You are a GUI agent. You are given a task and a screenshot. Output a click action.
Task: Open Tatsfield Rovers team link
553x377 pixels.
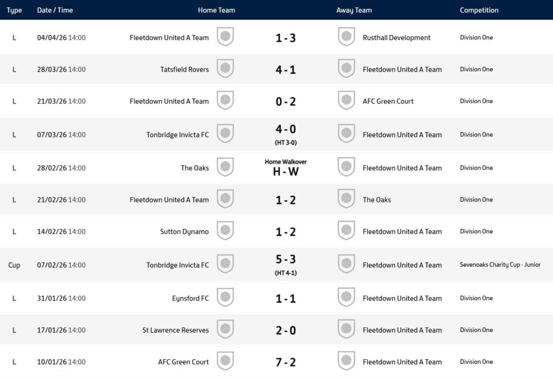coord(184,69)
